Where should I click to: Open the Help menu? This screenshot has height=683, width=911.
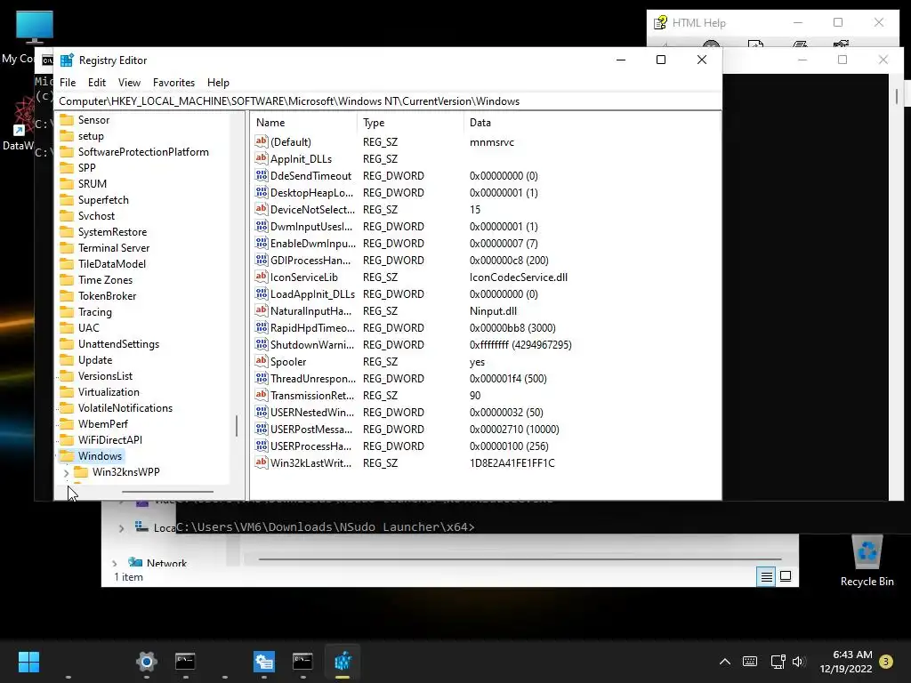point(218,83)
